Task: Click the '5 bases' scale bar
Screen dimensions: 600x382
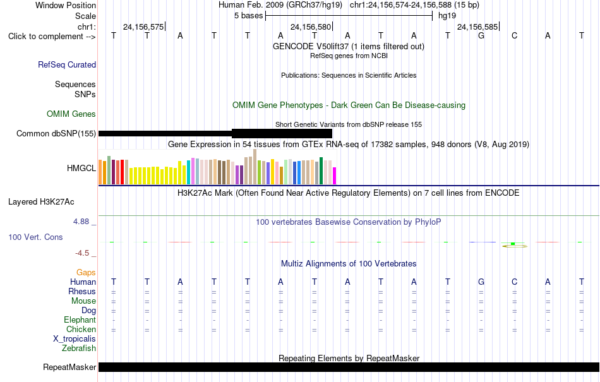Action: (349, 16)
